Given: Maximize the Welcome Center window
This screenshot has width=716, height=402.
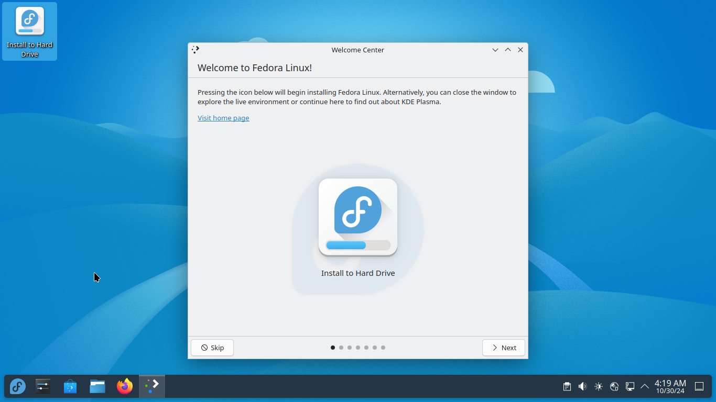Looking at the screenshot, I should coord(508,50).
